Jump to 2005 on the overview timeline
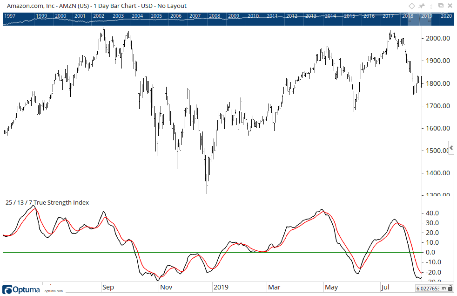This screenshot has height=296, width=457. click(x=156, y=16)
